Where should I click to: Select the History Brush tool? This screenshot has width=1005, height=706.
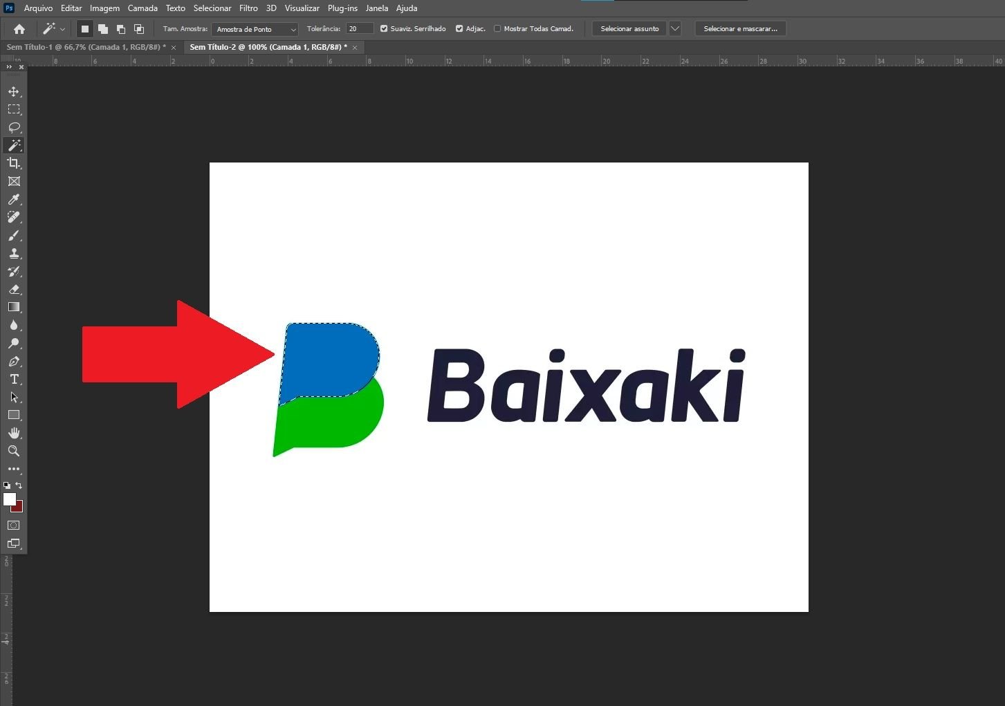[14, 271]
